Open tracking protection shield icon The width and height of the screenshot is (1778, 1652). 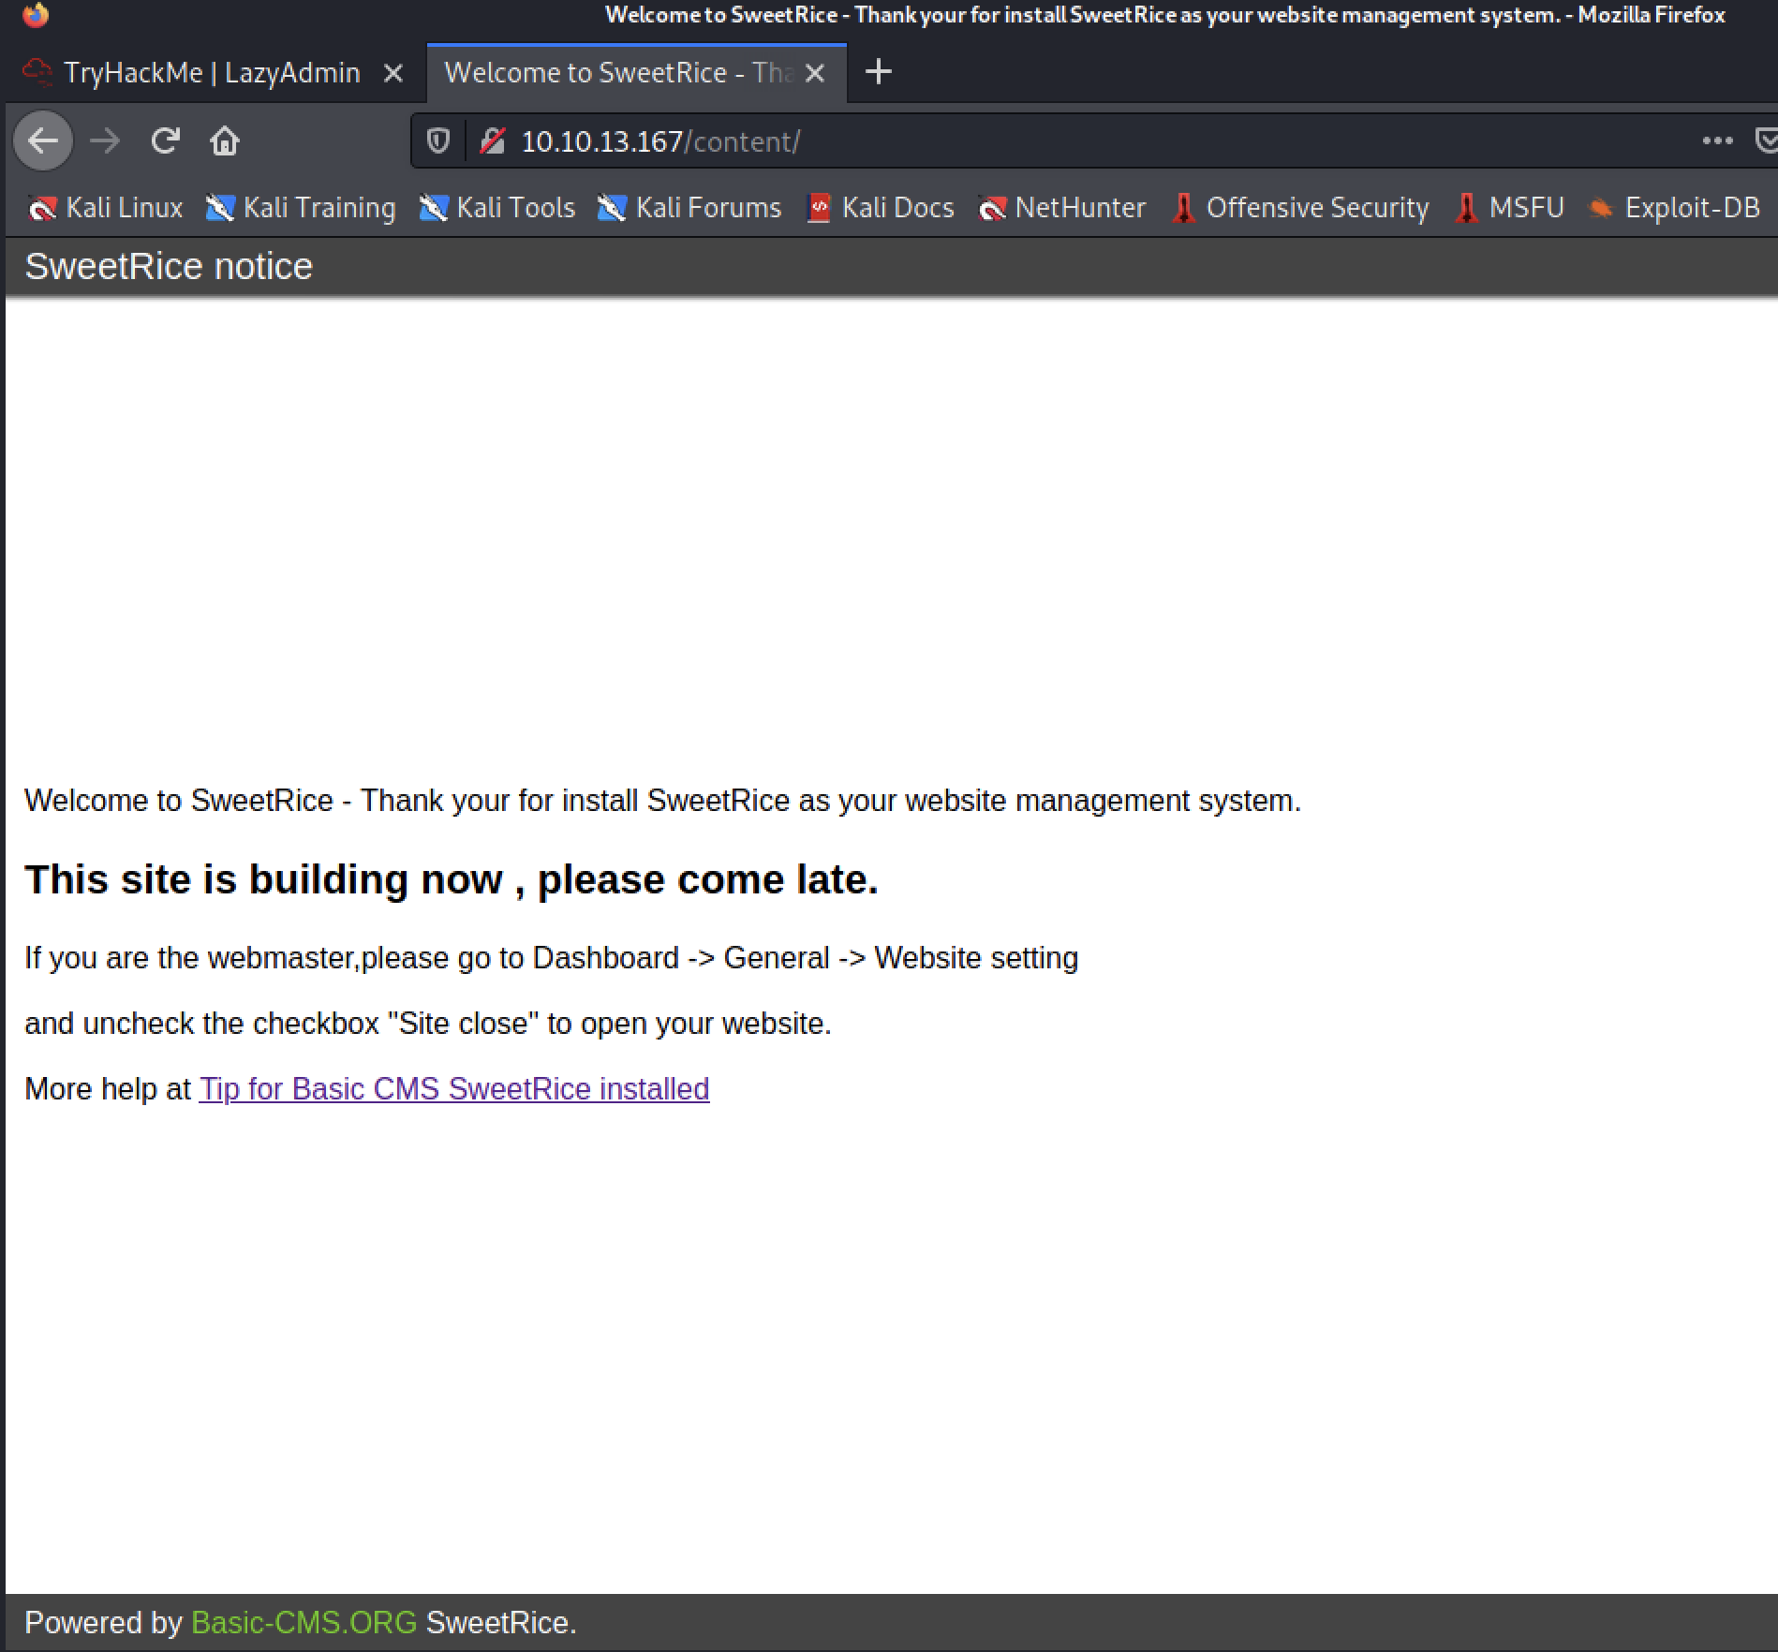[437, 141]
